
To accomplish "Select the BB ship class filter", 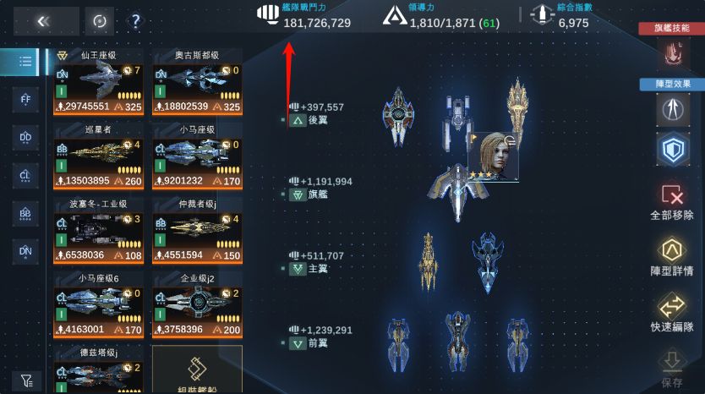I will pos(25,213).
